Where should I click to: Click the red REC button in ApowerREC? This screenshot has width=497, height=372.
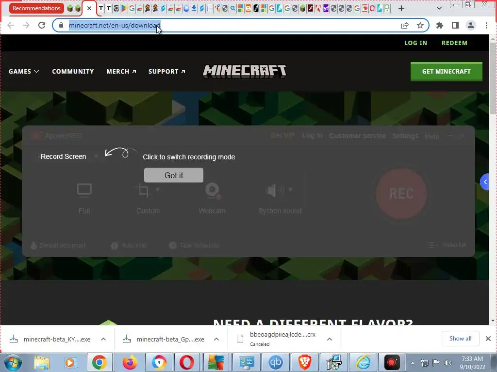(x=401, y=193)
